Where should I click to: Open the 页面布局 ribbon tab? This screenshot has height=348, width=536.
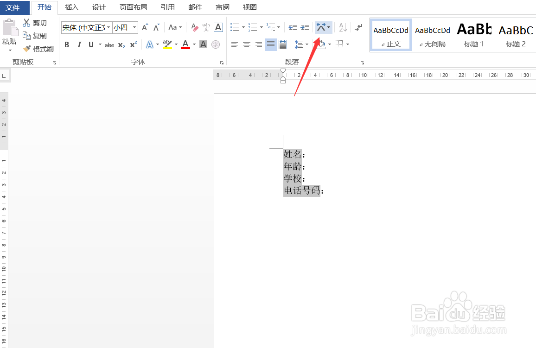point(133,7)
